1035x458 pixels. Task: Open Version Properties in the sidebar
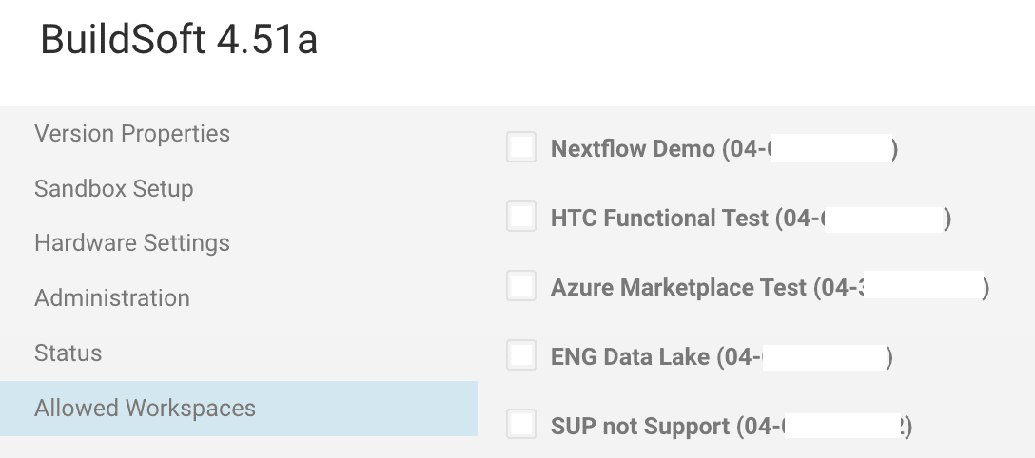[x=132, y=133]
